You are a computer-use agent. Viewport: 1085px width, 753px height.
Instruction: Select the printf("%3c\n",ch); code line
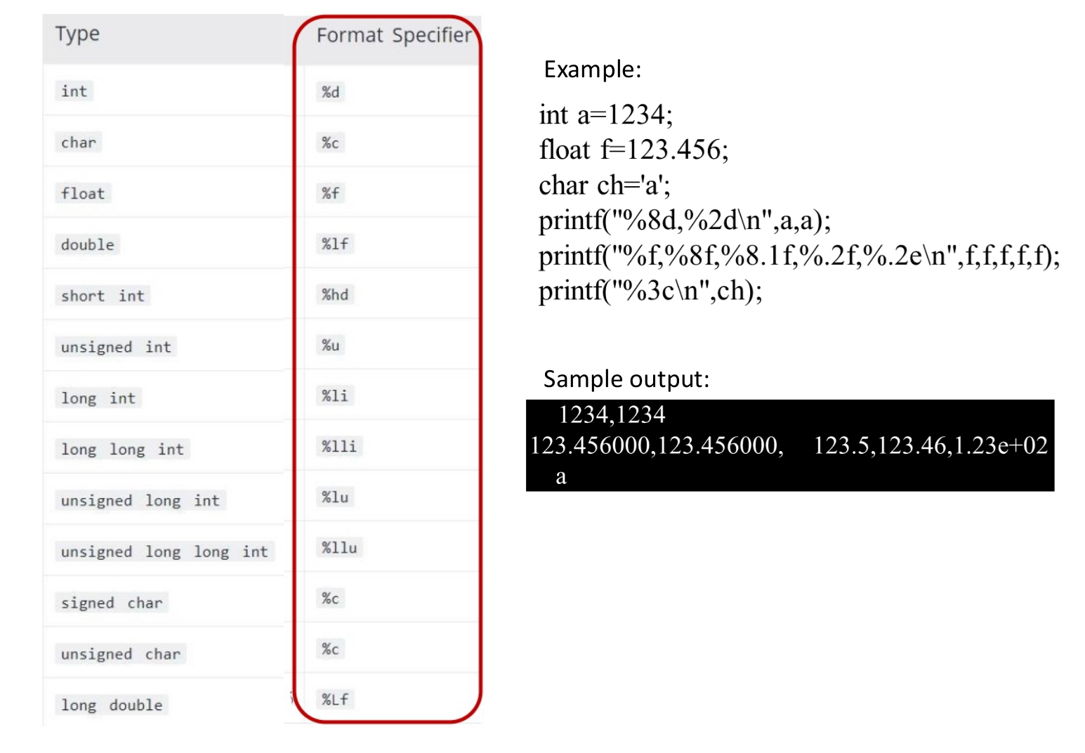pyautogui.click(x=650, y=290)
